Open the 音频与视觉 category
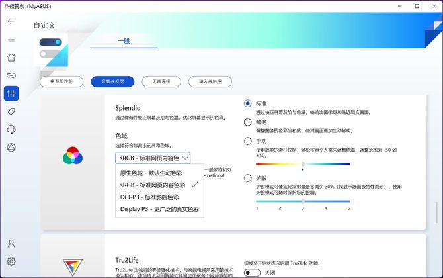443x278 pixels. pyautogui.click(x=112, y=81)
